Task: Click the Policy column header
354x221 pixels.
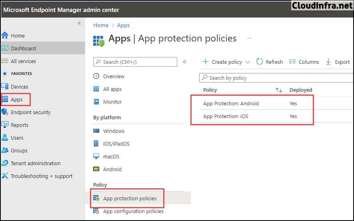Action: [210, 90]
